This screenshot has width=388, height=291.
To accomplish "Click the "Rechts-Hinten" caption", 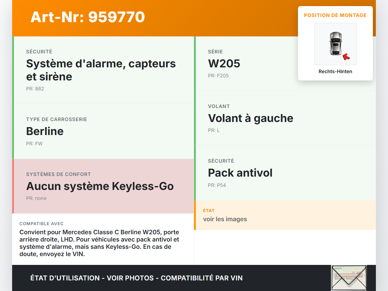I will point(335,71).
